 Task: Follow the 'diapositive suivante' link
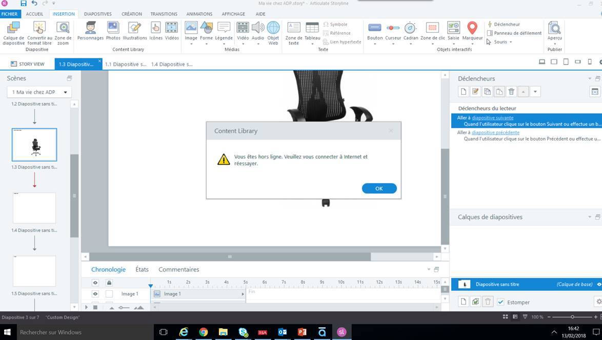[x=493, y=118]
